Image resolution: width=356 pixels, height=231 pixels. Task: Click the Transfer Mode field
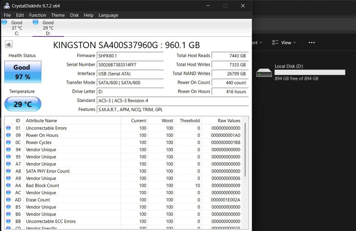(130, 83)
